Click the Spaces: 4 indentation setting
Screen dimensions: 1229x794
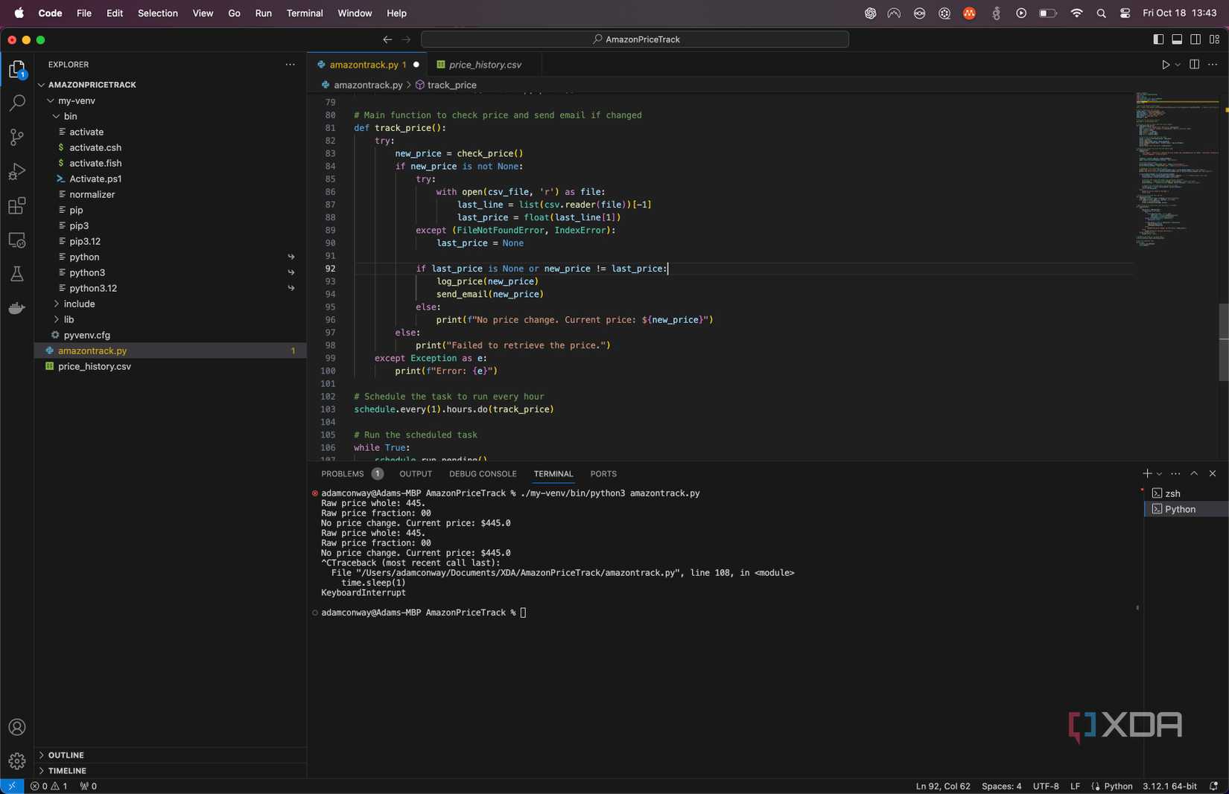pos(1002,786)
